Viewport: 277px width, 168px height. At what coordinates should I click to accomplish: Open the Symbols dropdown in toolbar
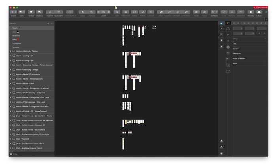tap(214, 12)
